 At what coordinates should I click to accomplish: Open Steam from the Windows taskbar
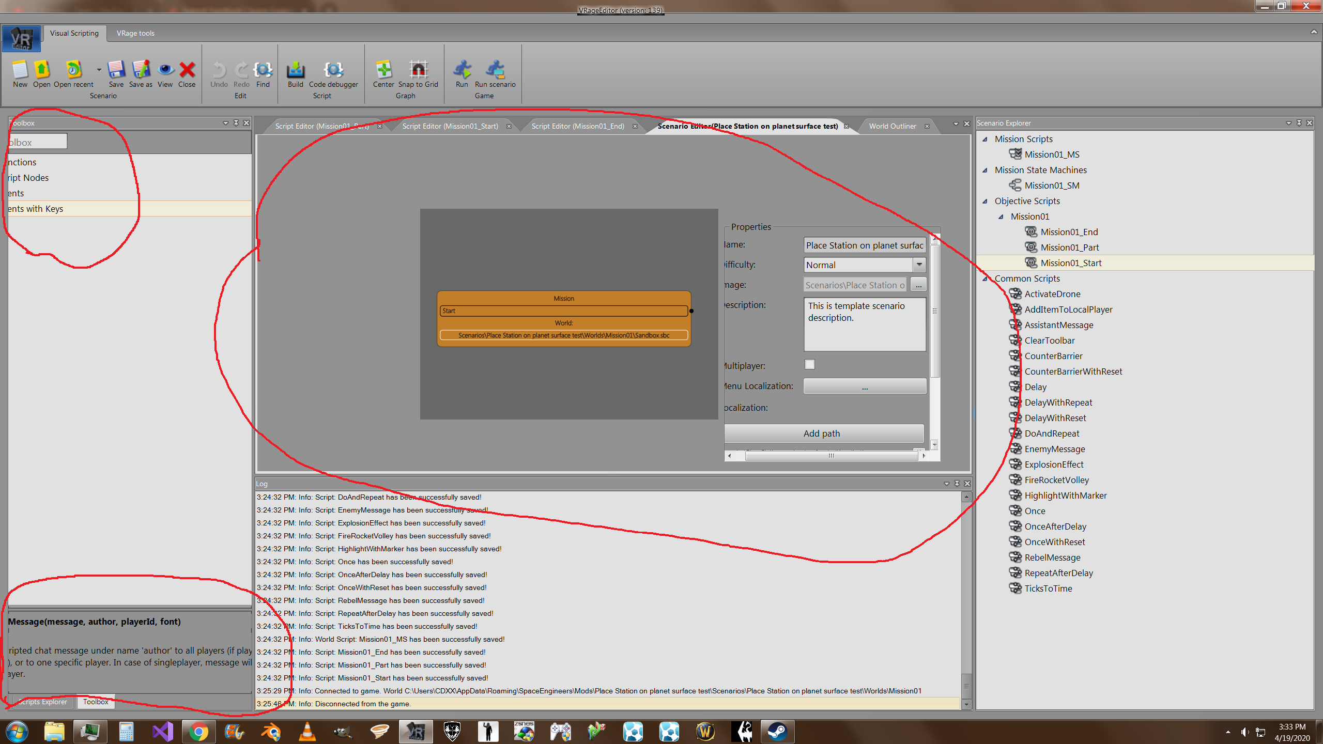click(x=777, y=732)
